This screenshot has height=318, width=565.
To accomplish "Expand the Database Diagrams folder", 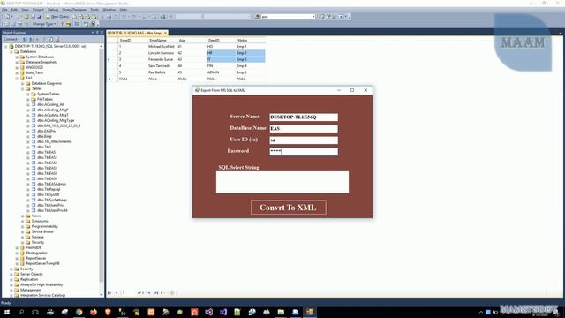I will 23,83.
